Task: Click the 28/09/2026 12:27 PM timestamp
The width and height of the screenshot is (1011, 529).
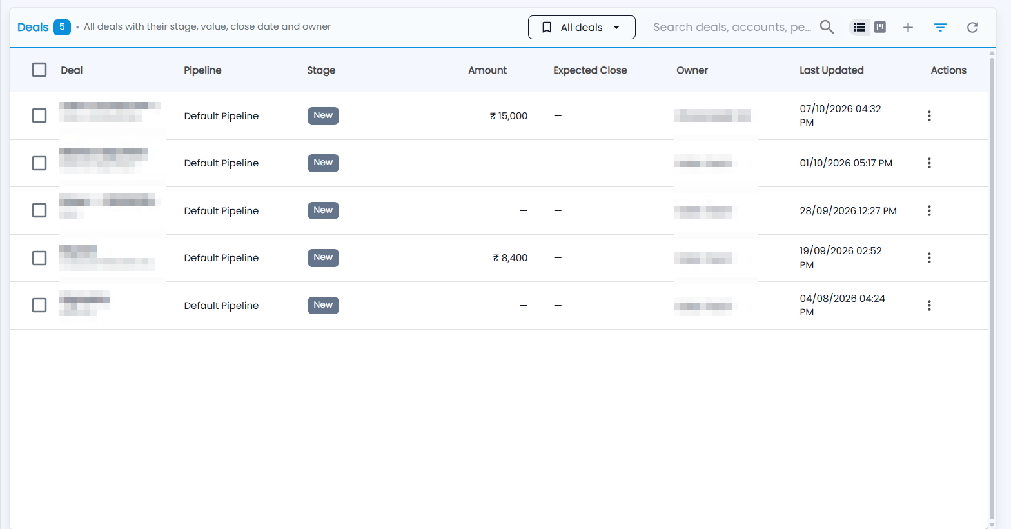Action: [848, 211]
